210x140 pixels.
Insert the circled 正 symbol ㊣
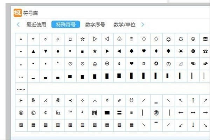click(156, 113)
